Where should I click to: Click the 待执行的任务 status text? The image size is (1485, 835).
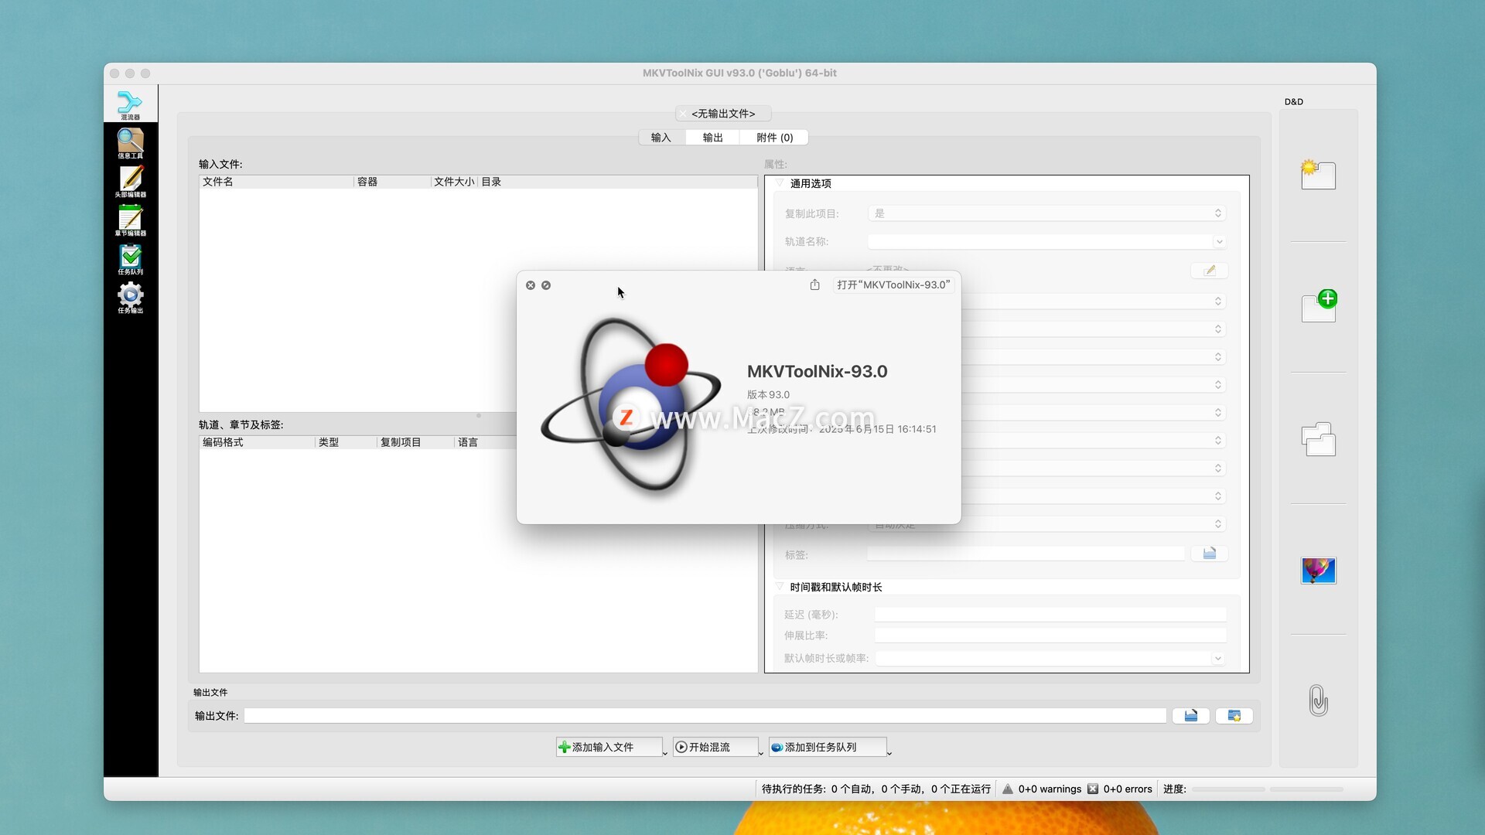(x=876, y=789)
